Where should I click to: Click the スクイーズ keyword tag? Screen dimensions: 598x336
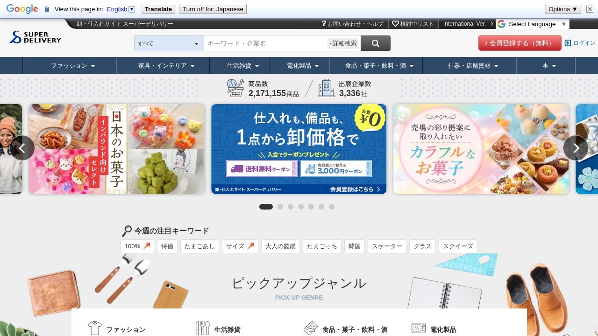tap(458, 246)
